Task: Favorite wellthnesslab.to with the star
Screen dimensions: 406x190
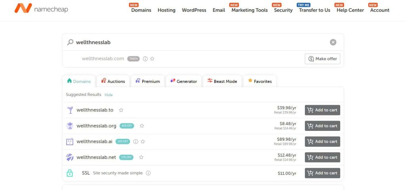Action: click(x=121, y=110)
